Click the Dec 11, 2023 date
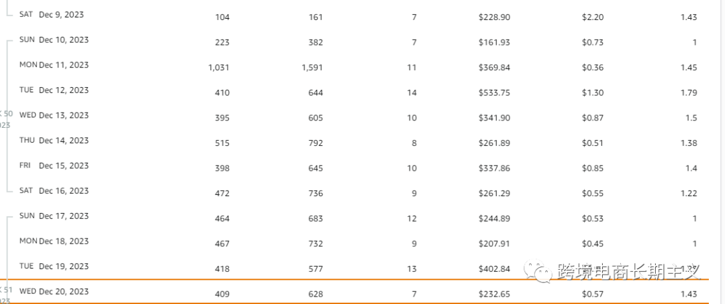725x304 pixels. (x=64, y=64)
